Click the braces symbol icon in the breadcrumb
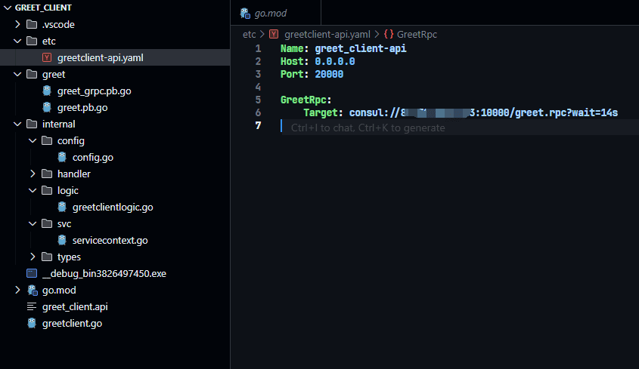This screenshot has height=369, width=639. click(388, 34)
